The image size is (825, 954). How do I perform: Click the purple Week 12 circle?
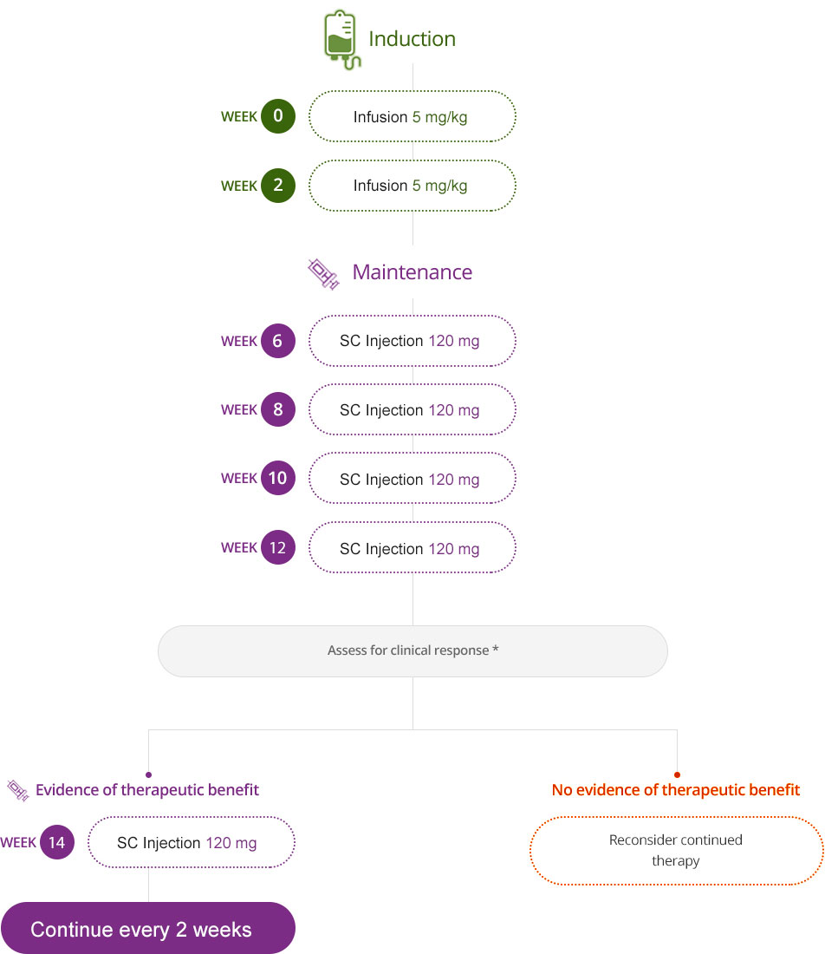(278, 547)
